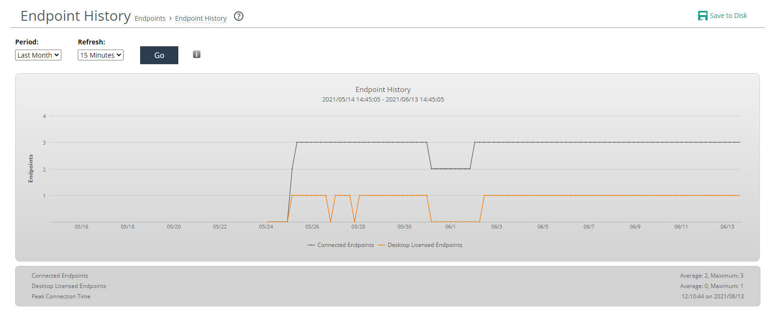The width and height of the screenshot is (776, 322).
Task: Navigate to Endpoints breadcrumb
Action: [x=150, y=18]
